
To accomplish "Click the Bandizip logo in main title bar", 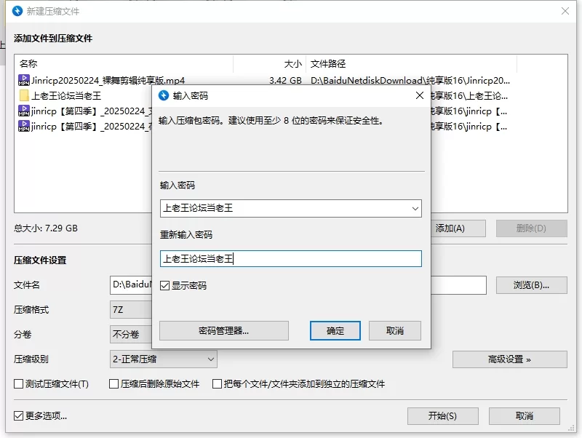I will 17,11.
